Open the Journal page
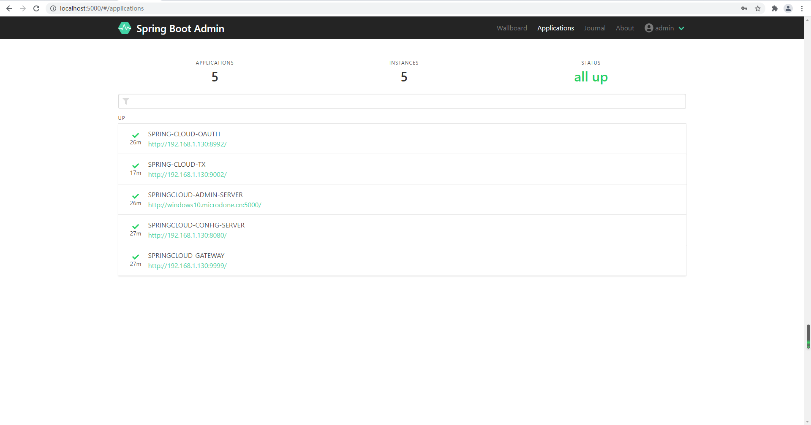This screenshot has width=811, height=425. pyautogui.click(x=595, y=28)
